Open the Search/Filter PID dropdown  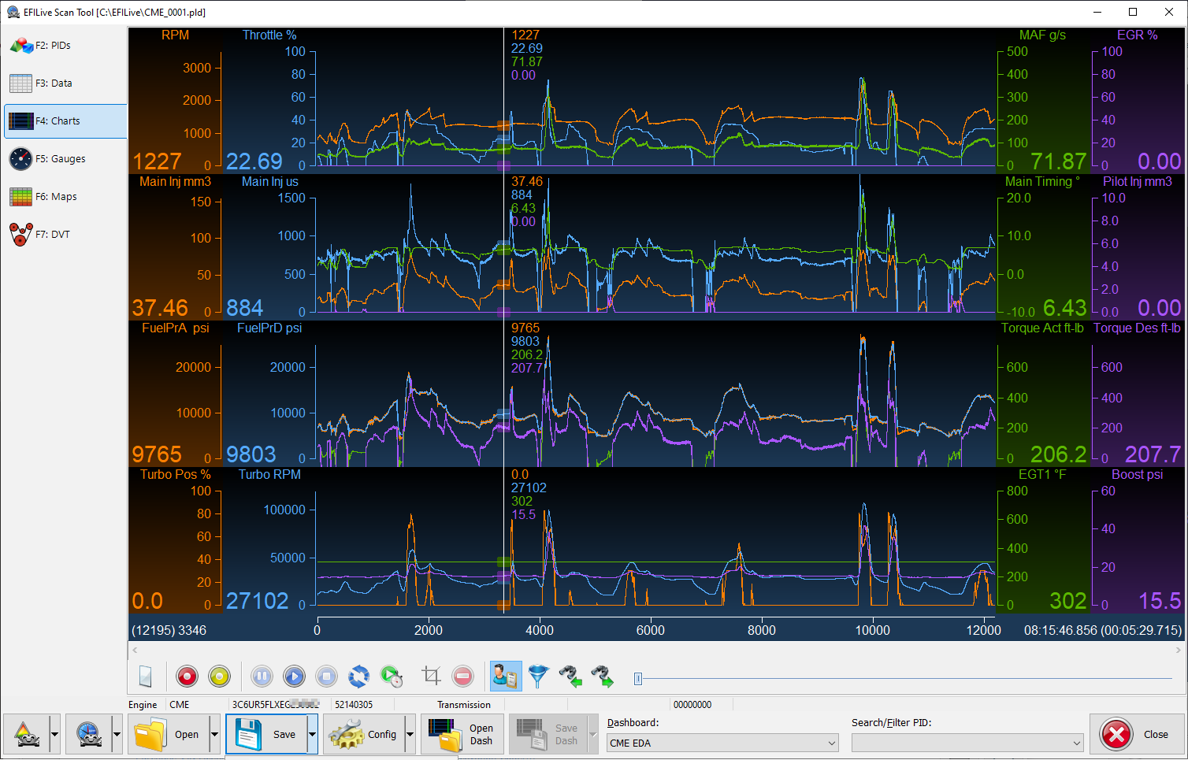(x=967, y=743)
